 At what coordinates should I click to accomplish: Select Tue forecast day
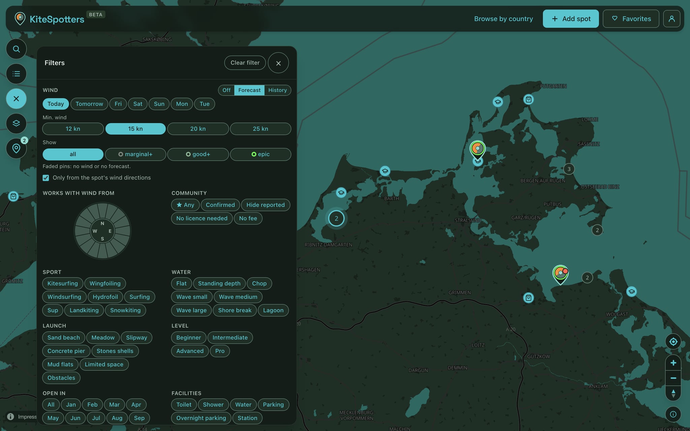205,104
